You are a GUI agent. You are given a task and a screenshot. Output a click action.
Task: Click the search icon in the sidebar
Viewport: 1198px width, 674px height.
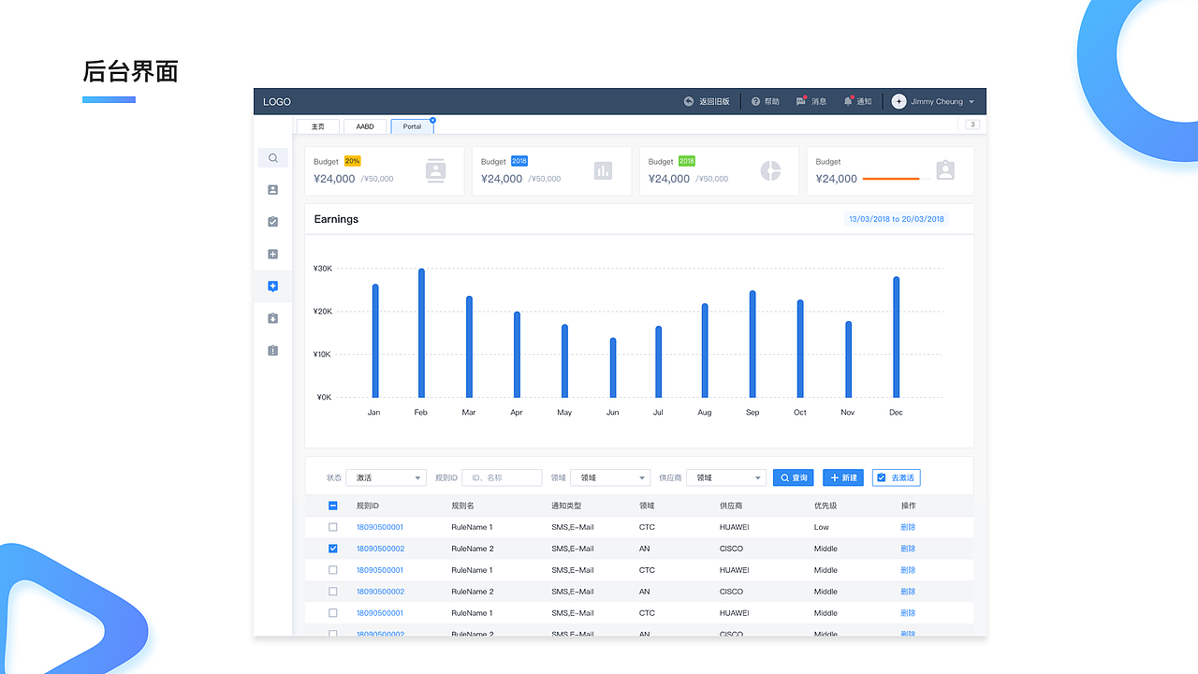[272, 158]
